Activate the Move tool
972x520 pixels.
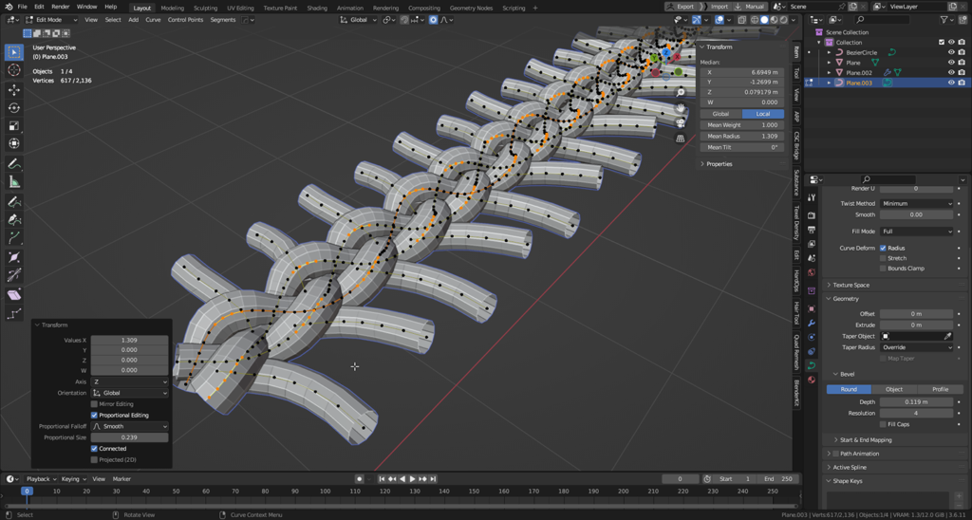(14, 90)
